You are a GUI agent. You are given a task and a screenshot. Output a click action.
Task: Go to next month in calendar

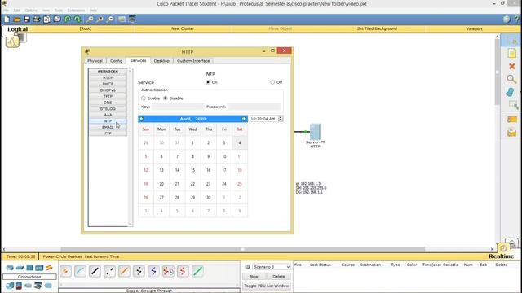(x=244, y=119)
